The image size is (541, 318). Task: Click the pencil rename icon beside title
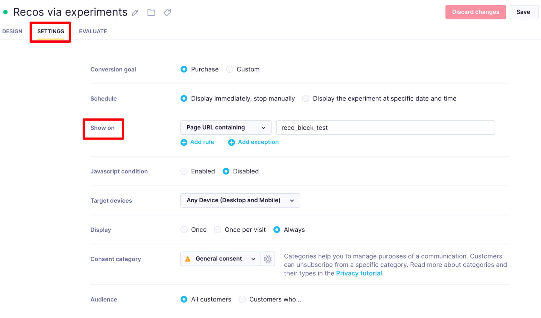(135, 13)
